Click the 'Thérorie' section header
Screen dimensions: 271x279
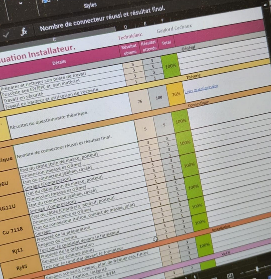click(193, 77)
